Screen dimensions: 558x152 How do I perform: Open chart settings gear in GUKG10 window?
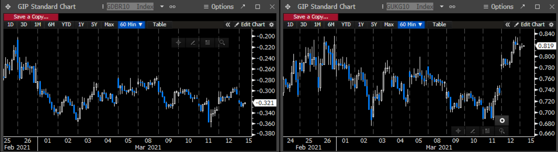point(551,24)
